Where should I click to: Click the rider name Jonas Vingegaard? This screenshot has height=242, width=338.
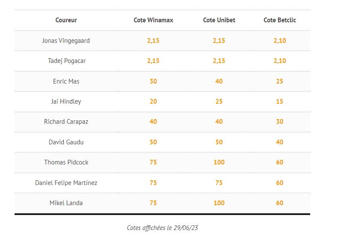(66, 41)
